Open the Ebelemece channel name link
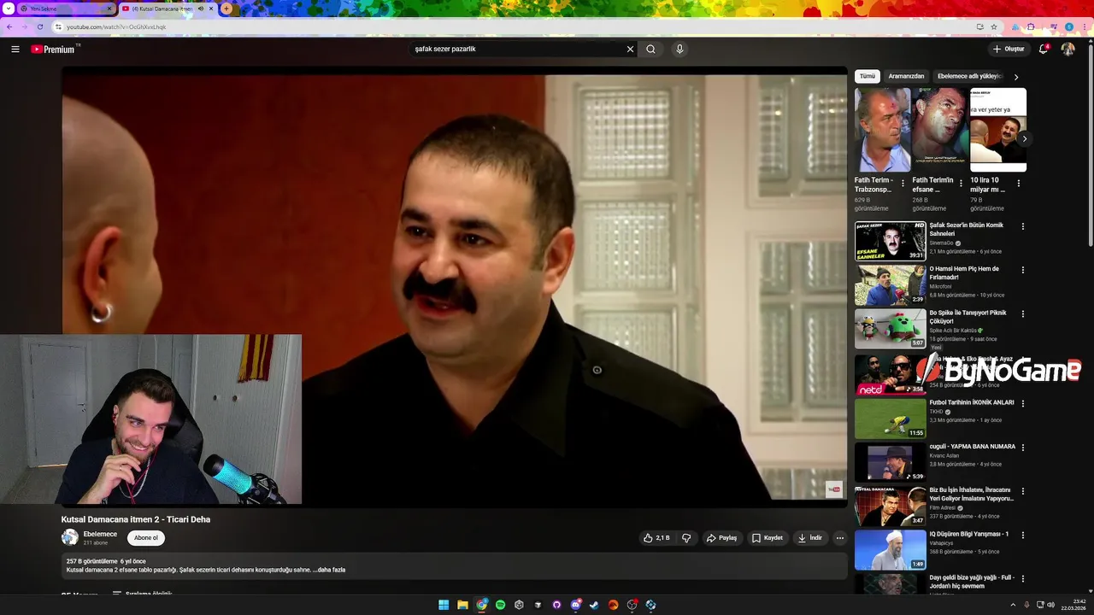 pyautogui.click(x=100, y=534)
